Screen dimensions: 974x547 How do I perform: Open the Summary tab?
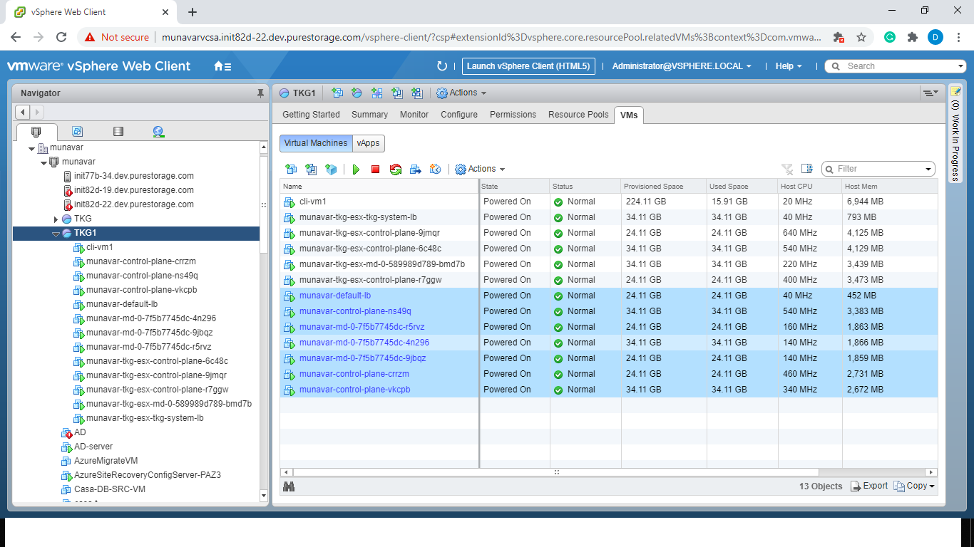pos(369,115)
